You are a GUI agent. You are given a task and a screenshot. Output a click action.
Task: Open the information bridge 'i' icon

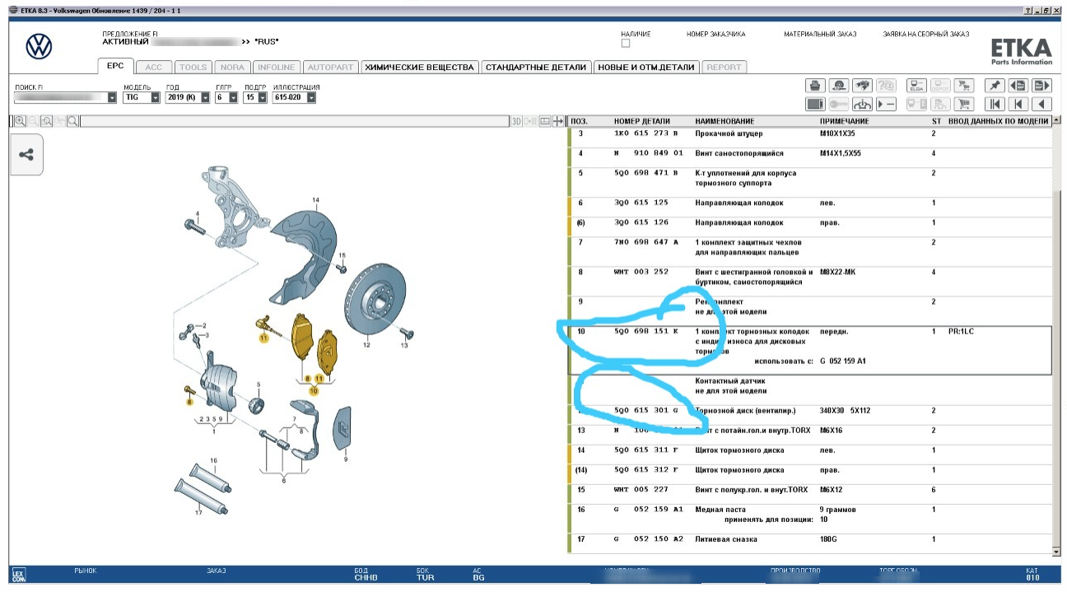(x=862, y=104)
